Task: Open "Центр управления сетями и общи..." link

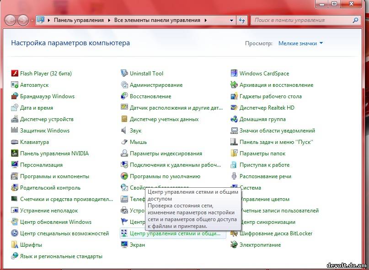Action: (x=175, y=233)
